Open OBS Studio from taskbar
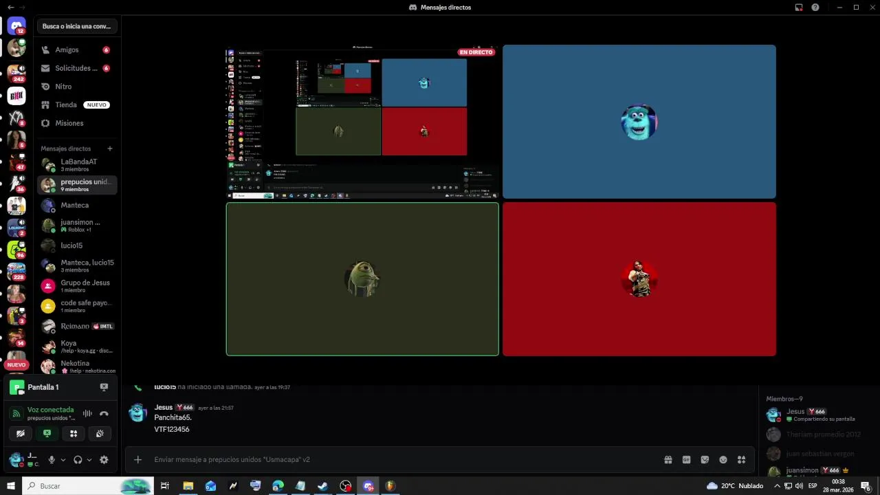Screen dimensions: 880x495 pyautogui.click(x=345, y=486)
